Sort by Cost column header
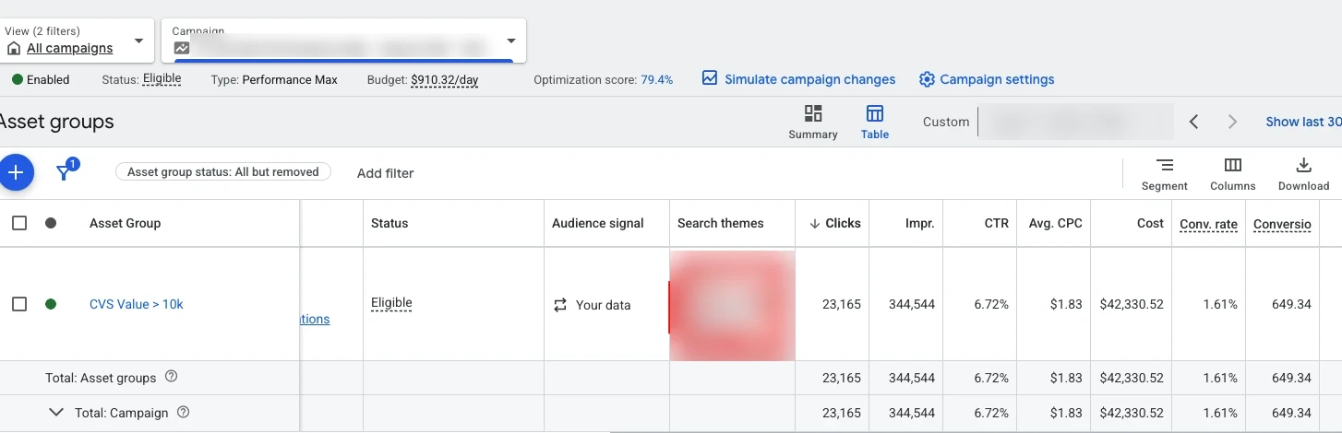 1150,223
